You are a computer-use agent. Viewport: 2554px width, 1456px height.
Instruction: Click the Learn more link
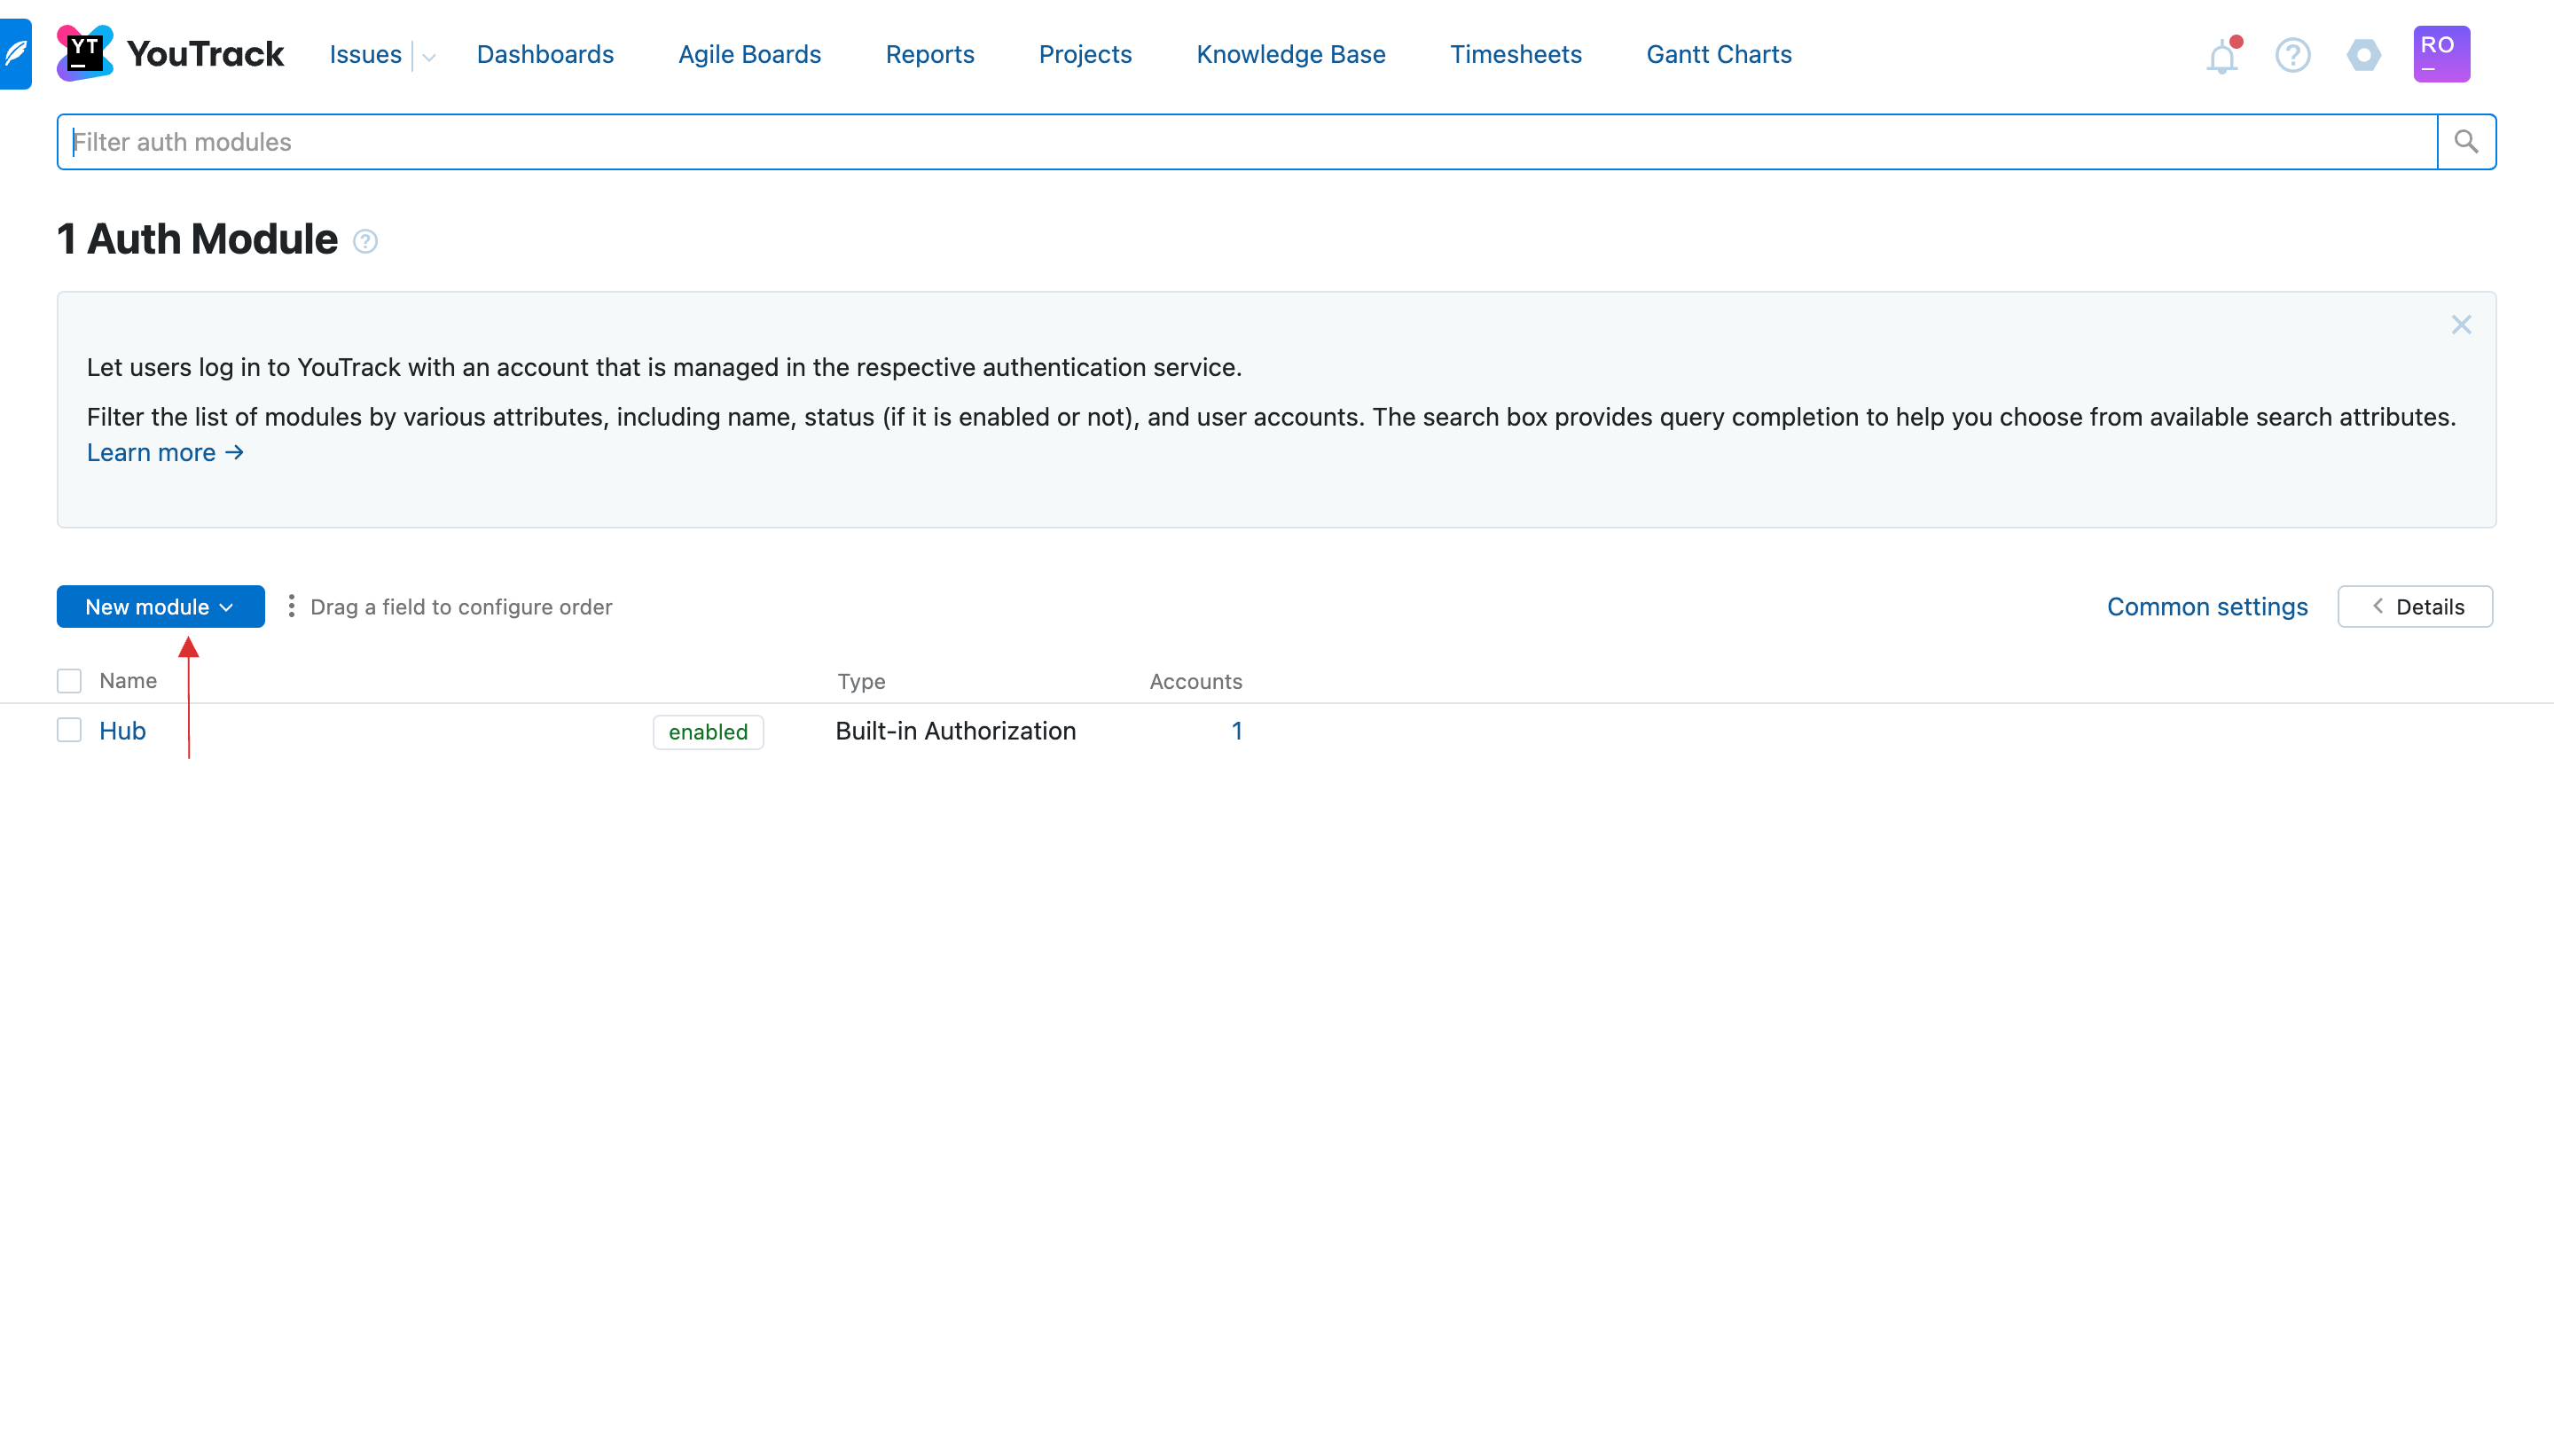166,452
